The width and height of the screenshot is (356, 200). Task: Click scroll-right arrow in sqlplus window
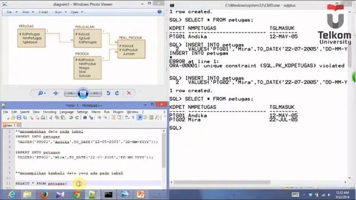[x=345, y=182]
